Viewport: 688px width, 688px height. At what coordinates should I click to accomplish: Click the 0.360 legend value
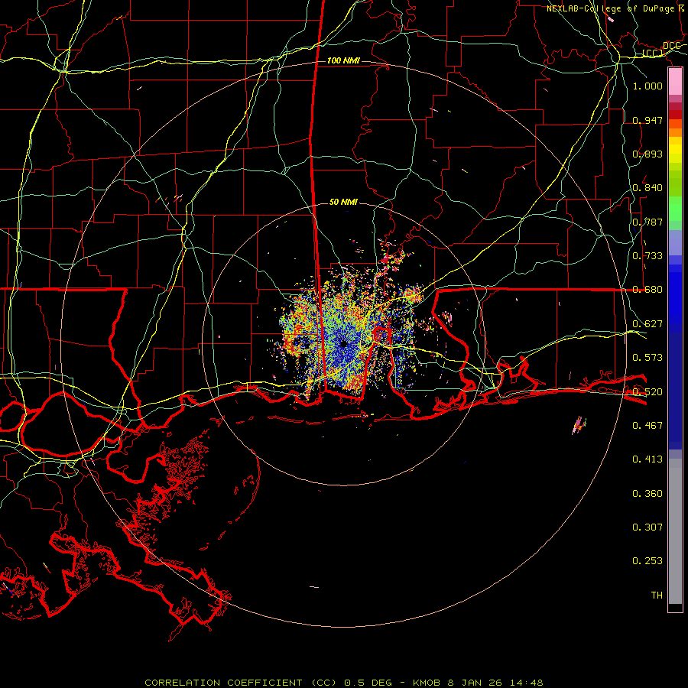647,493
